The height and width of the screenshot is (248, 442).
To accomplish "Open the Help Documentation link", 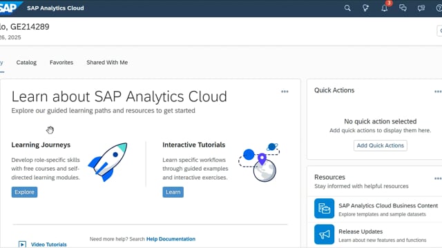I will click(x=171, y=239).
